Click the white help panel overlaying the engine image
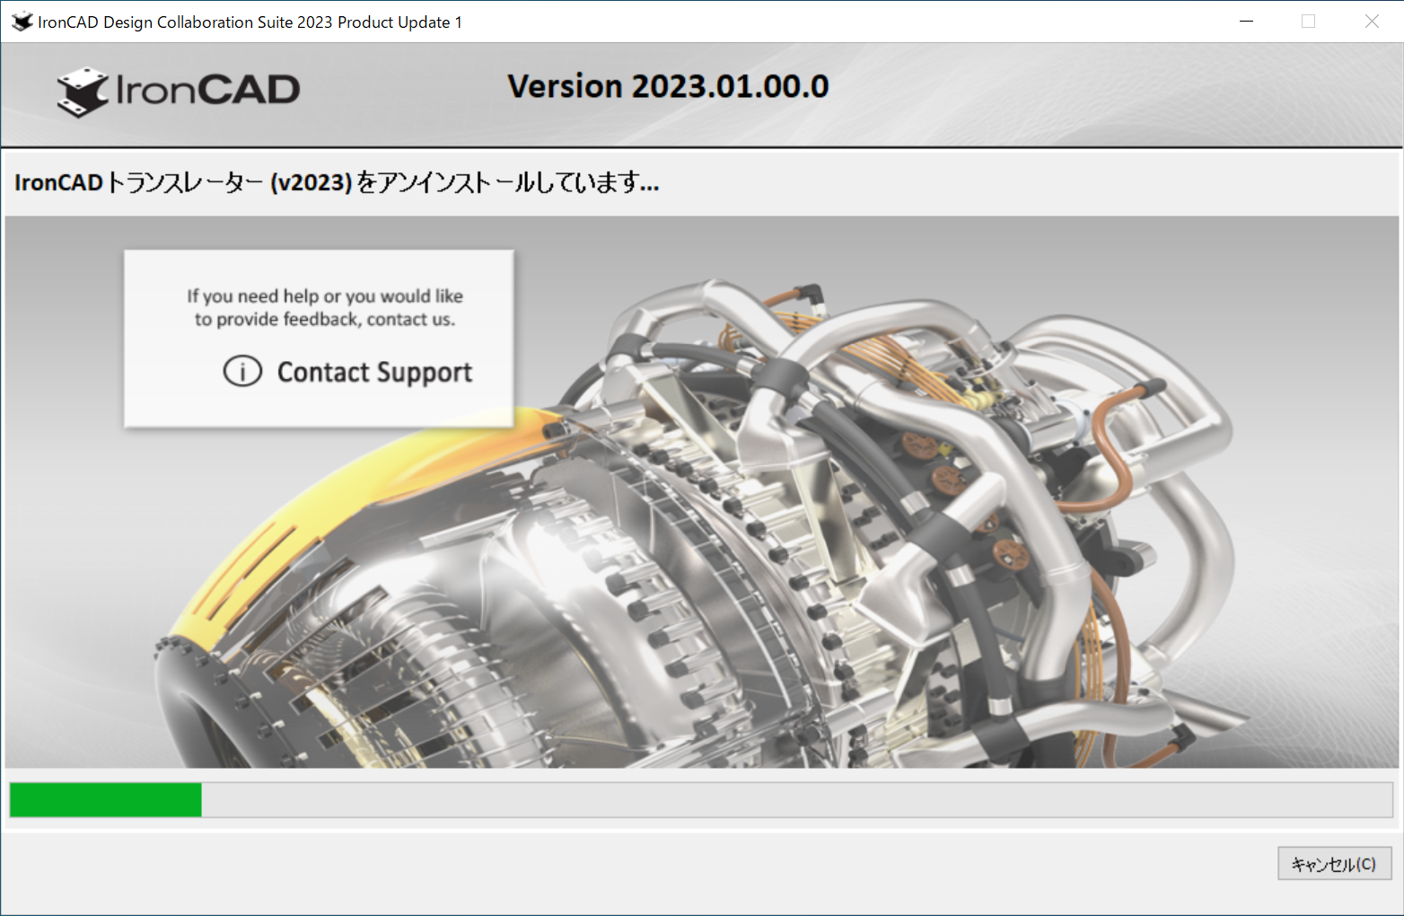This screenshot has height=916, width=1404. pos(319,337)
